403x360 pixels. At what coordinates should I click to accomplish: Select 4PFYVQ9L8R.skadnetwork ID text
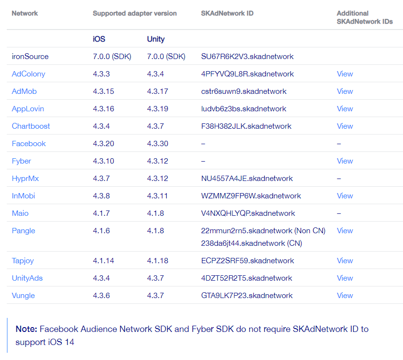point(247,74)
